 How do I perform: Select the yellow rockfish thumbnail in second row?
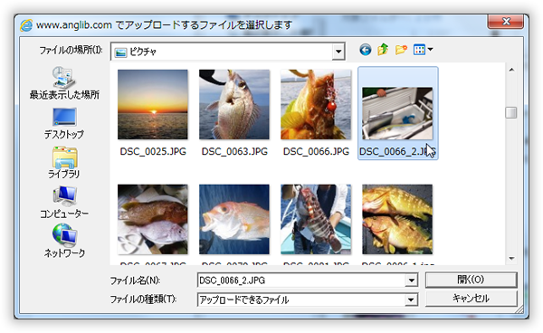[x=397, y=220]
